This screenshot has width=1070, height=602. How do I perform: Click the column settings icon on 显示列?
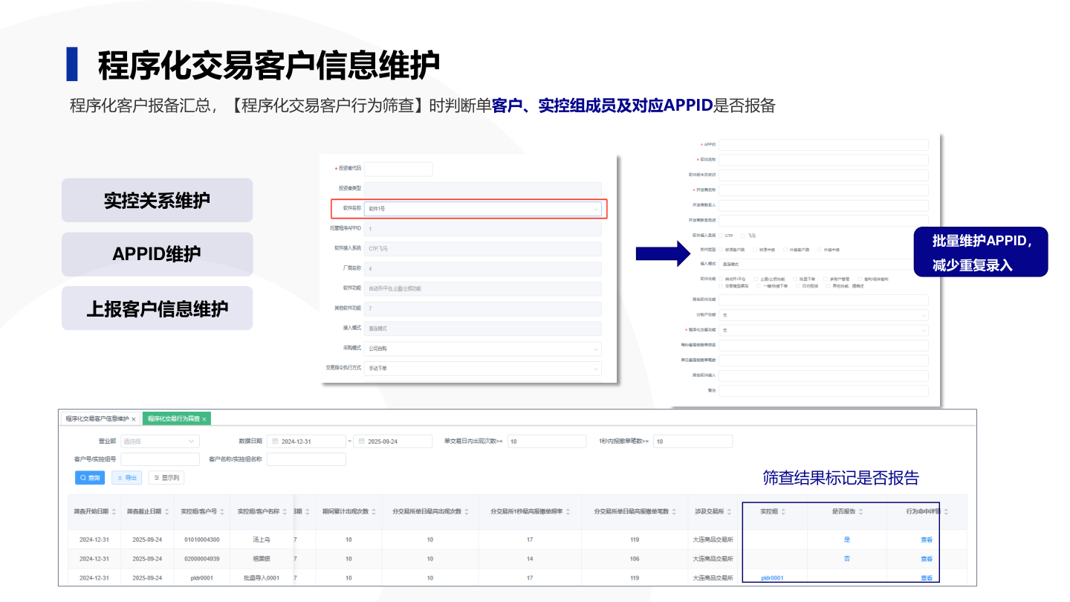click(156, 478)
